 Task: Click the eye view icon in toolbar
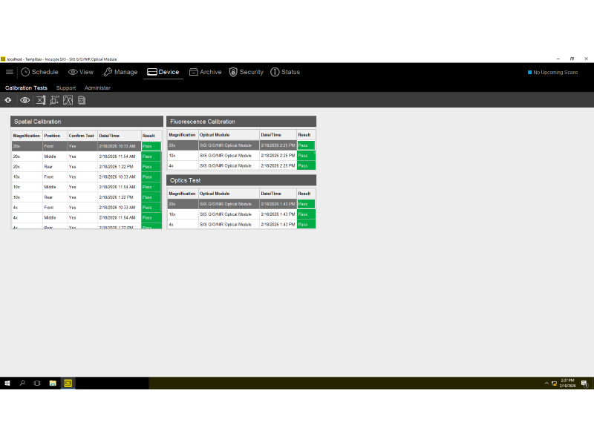coord(25,100)
